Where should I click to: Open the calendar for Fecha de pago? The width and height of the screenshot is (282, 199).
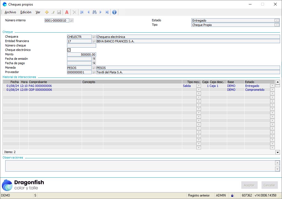pyautogui.click(x=94, y=63)
